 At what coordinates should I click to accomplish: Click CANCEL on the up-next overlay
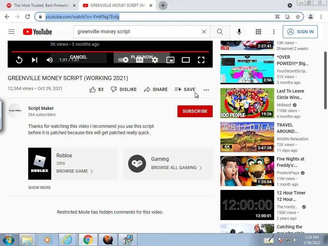pyautogui.click(x=78, y=57)
